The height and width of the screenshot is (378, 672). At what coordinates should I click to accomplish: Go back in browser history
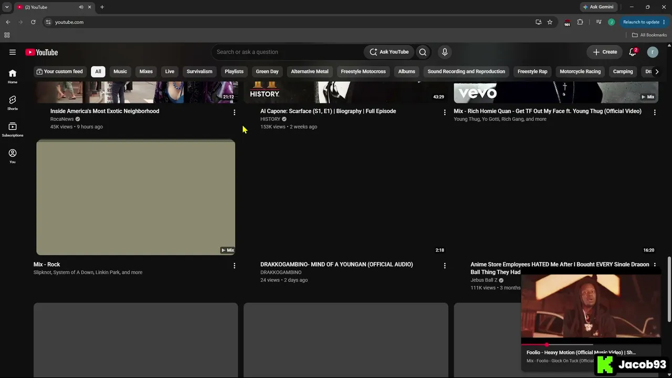point(8,22)
